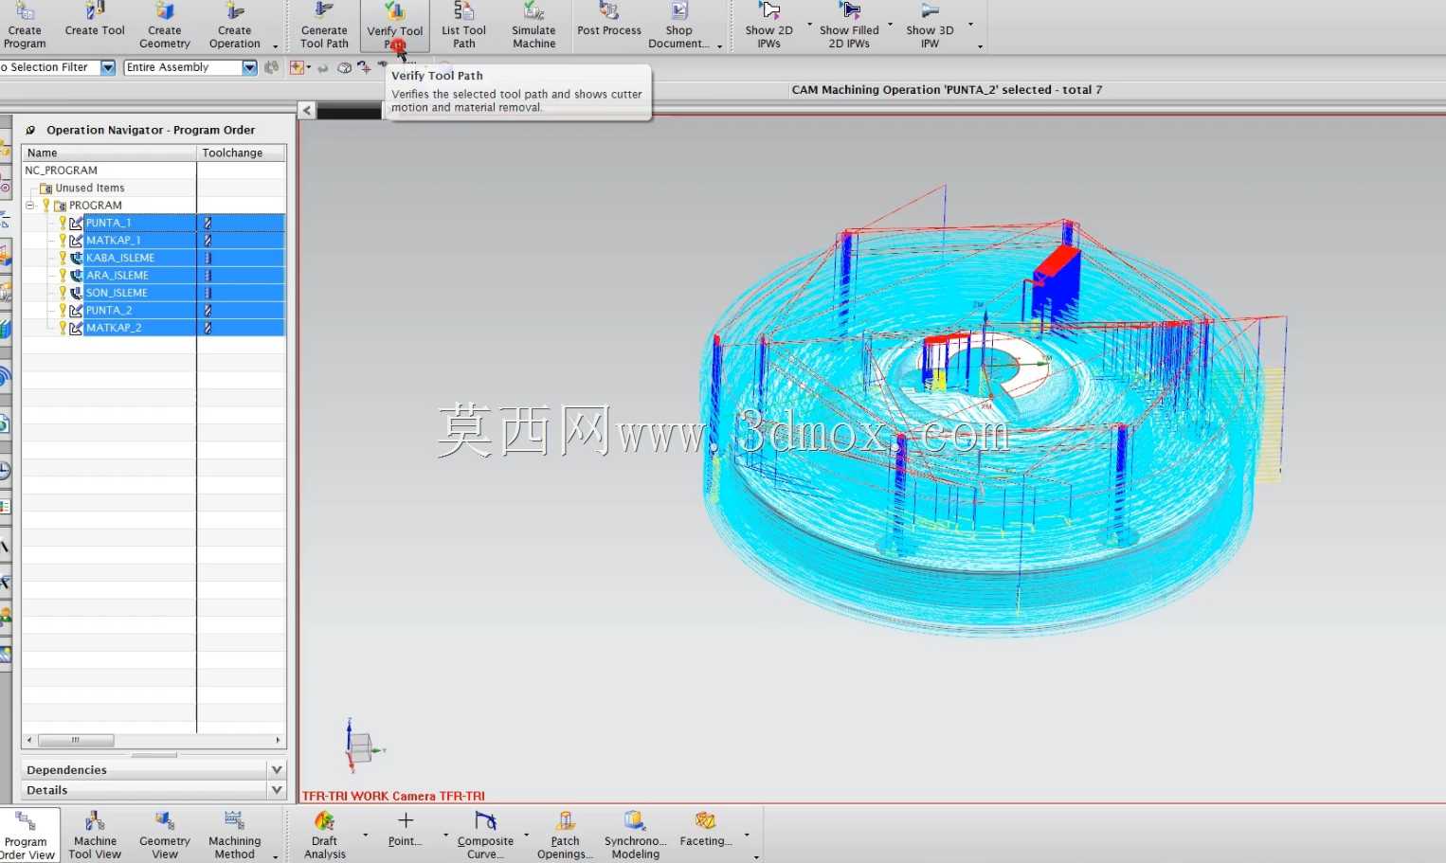Select the MATKAP_2 operation

(114, 328)
